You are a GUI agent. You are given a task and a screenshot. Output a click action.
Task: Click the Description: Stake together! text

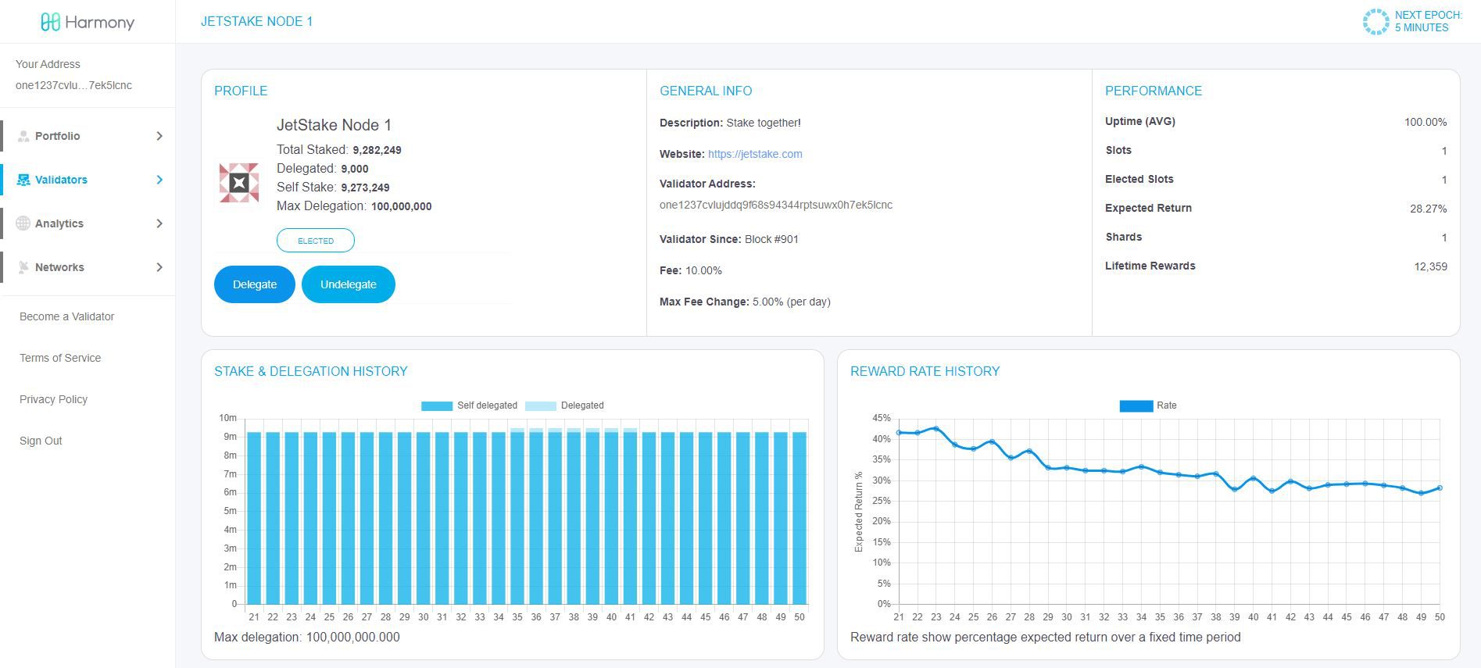730,123
